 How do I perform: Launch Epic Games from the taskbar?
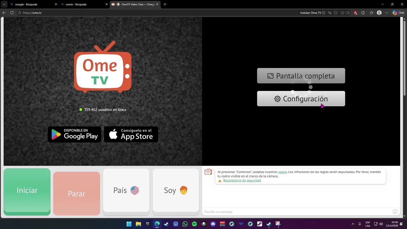pos(148,224)
